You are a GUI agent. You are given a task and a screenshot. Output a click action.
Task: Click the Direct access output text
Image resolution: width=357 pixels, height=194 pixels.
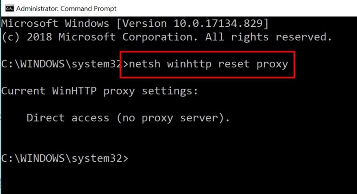click(x=68, y=118)
